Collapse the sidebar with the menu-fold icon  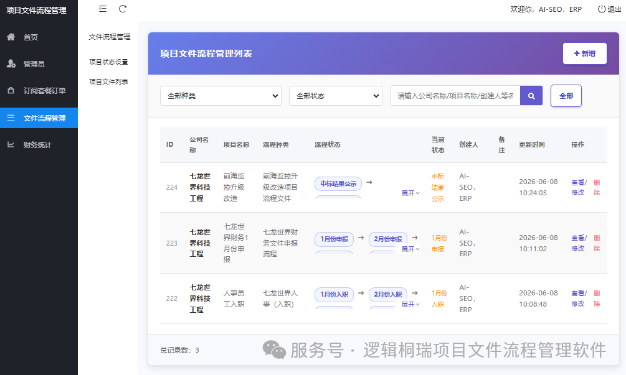(x=103, y=9)
